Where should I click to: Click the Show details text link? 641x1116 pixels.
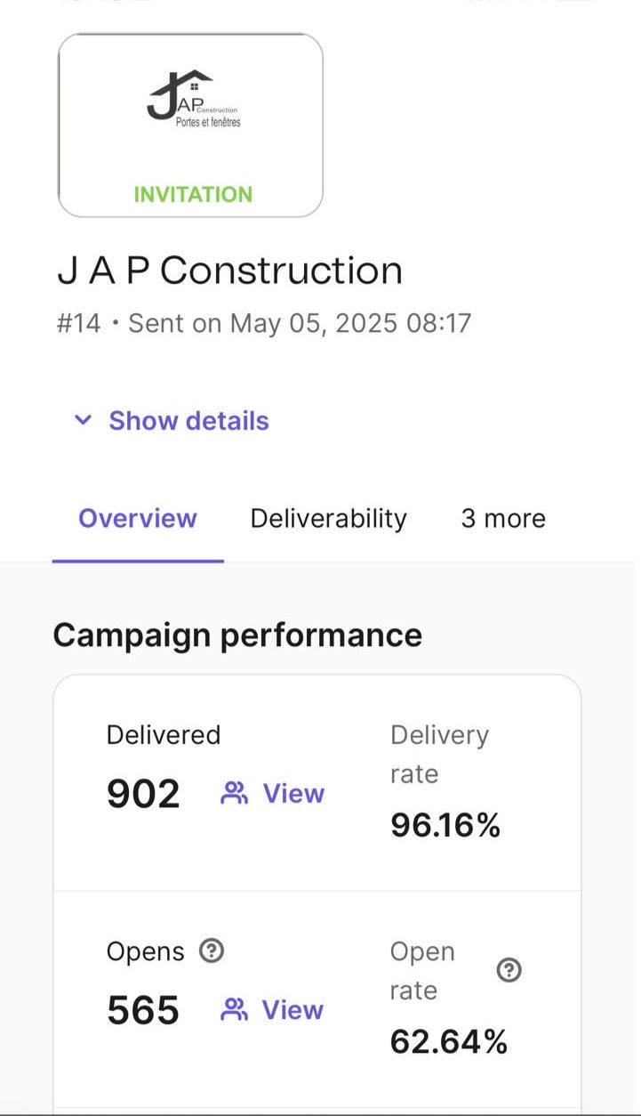(188, 421)
